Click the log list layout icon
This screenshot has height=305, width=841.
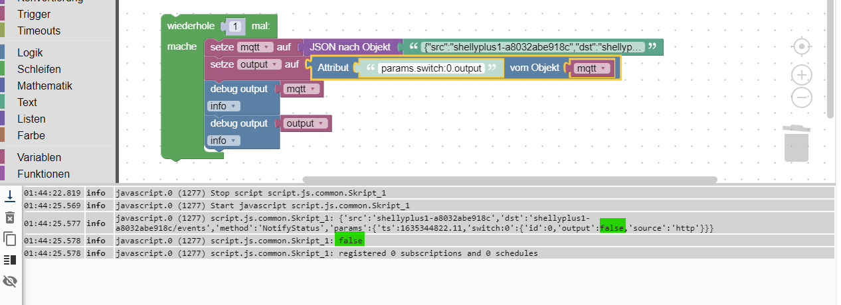coord(10,260)
